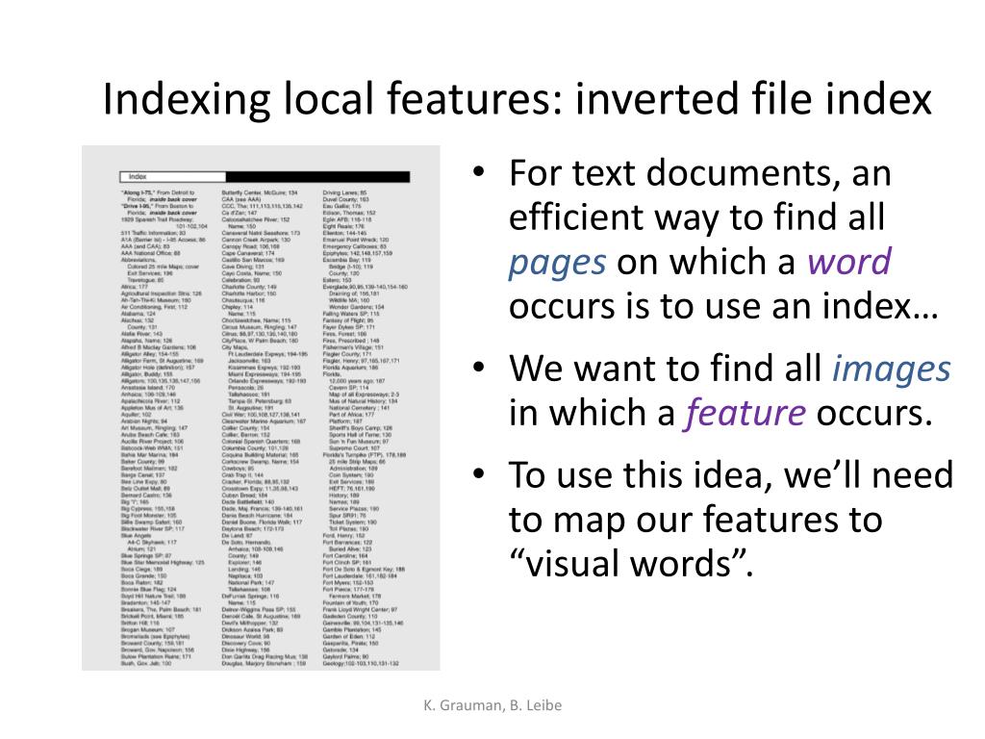The height and width of the screenshot is (739, 985).
Task: Select the phrase "We want to find all"
Action: click(x=666, y=369)
